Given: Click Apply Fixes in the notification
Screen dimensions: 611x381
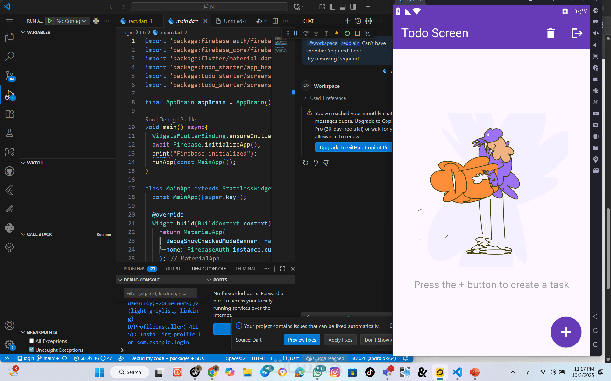Looking at the screenshot, I should coord(340,340).
